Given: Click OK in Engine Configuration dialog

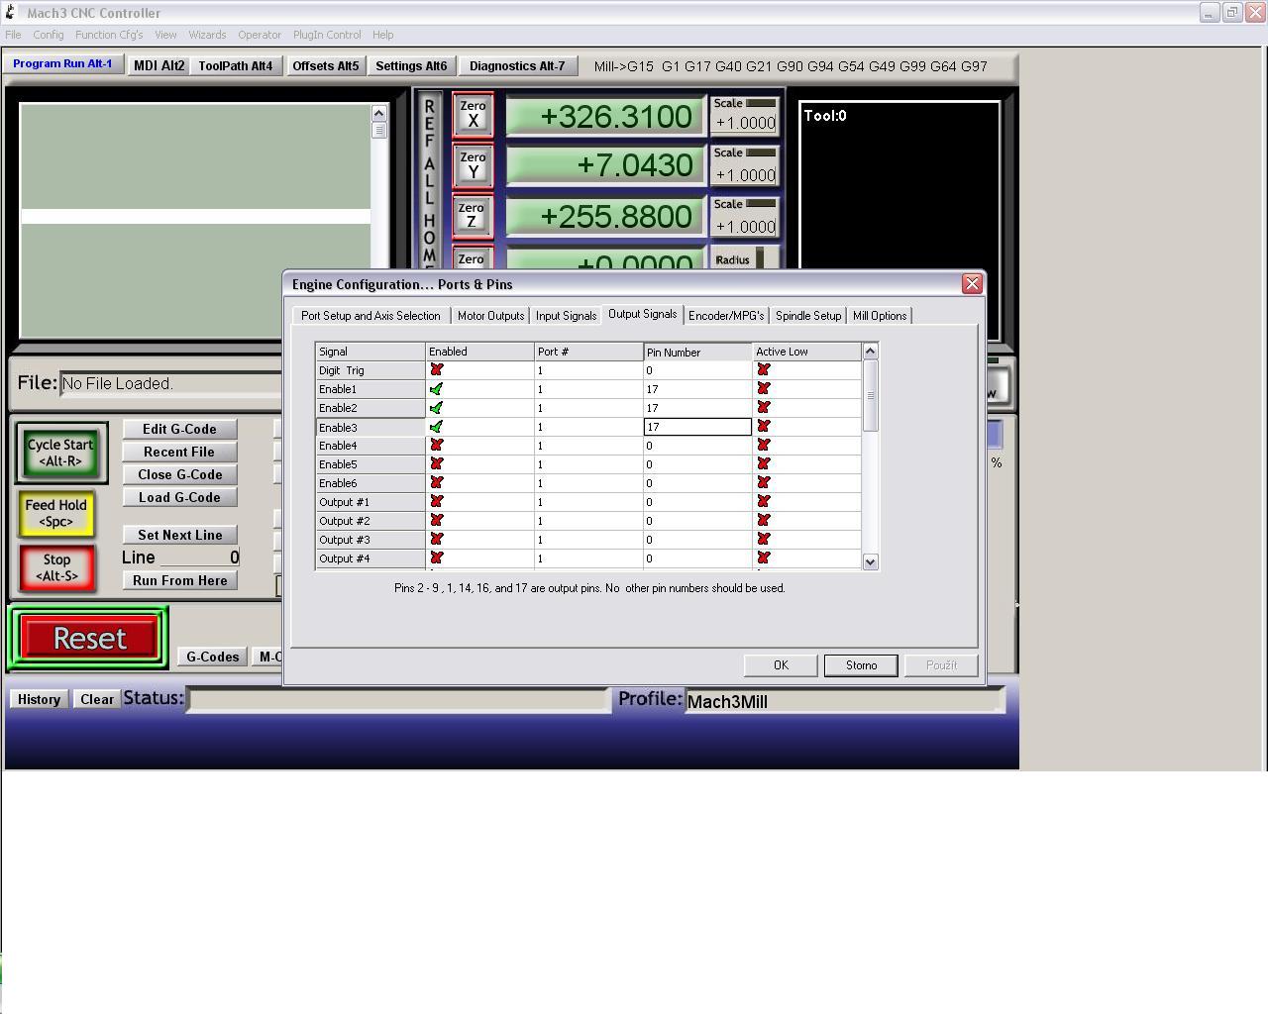Looking at the screenshot, I should point(781,665).
